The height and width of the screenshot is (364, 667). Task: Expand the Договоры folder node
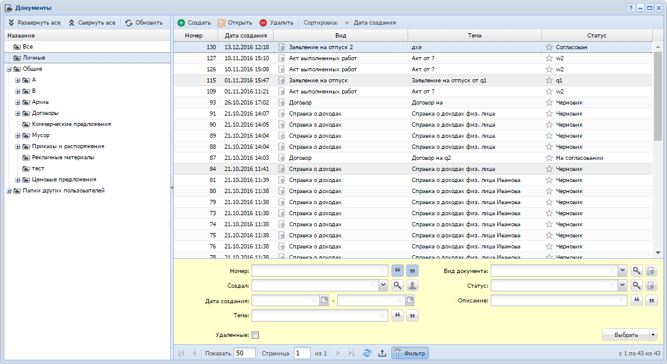coord(17,113)
